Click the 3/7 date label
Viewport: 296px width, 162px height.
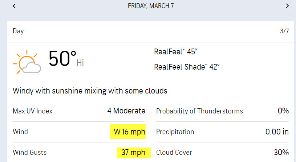(x=284, y=31)
